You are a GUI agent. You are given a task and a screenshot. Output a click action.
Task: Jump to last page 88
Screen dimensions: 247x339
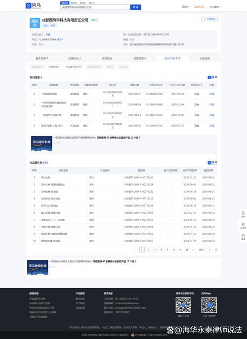(187, 250)
